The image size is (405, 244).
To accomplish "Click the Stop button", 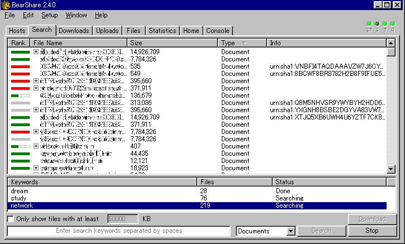I will point(372,231).
